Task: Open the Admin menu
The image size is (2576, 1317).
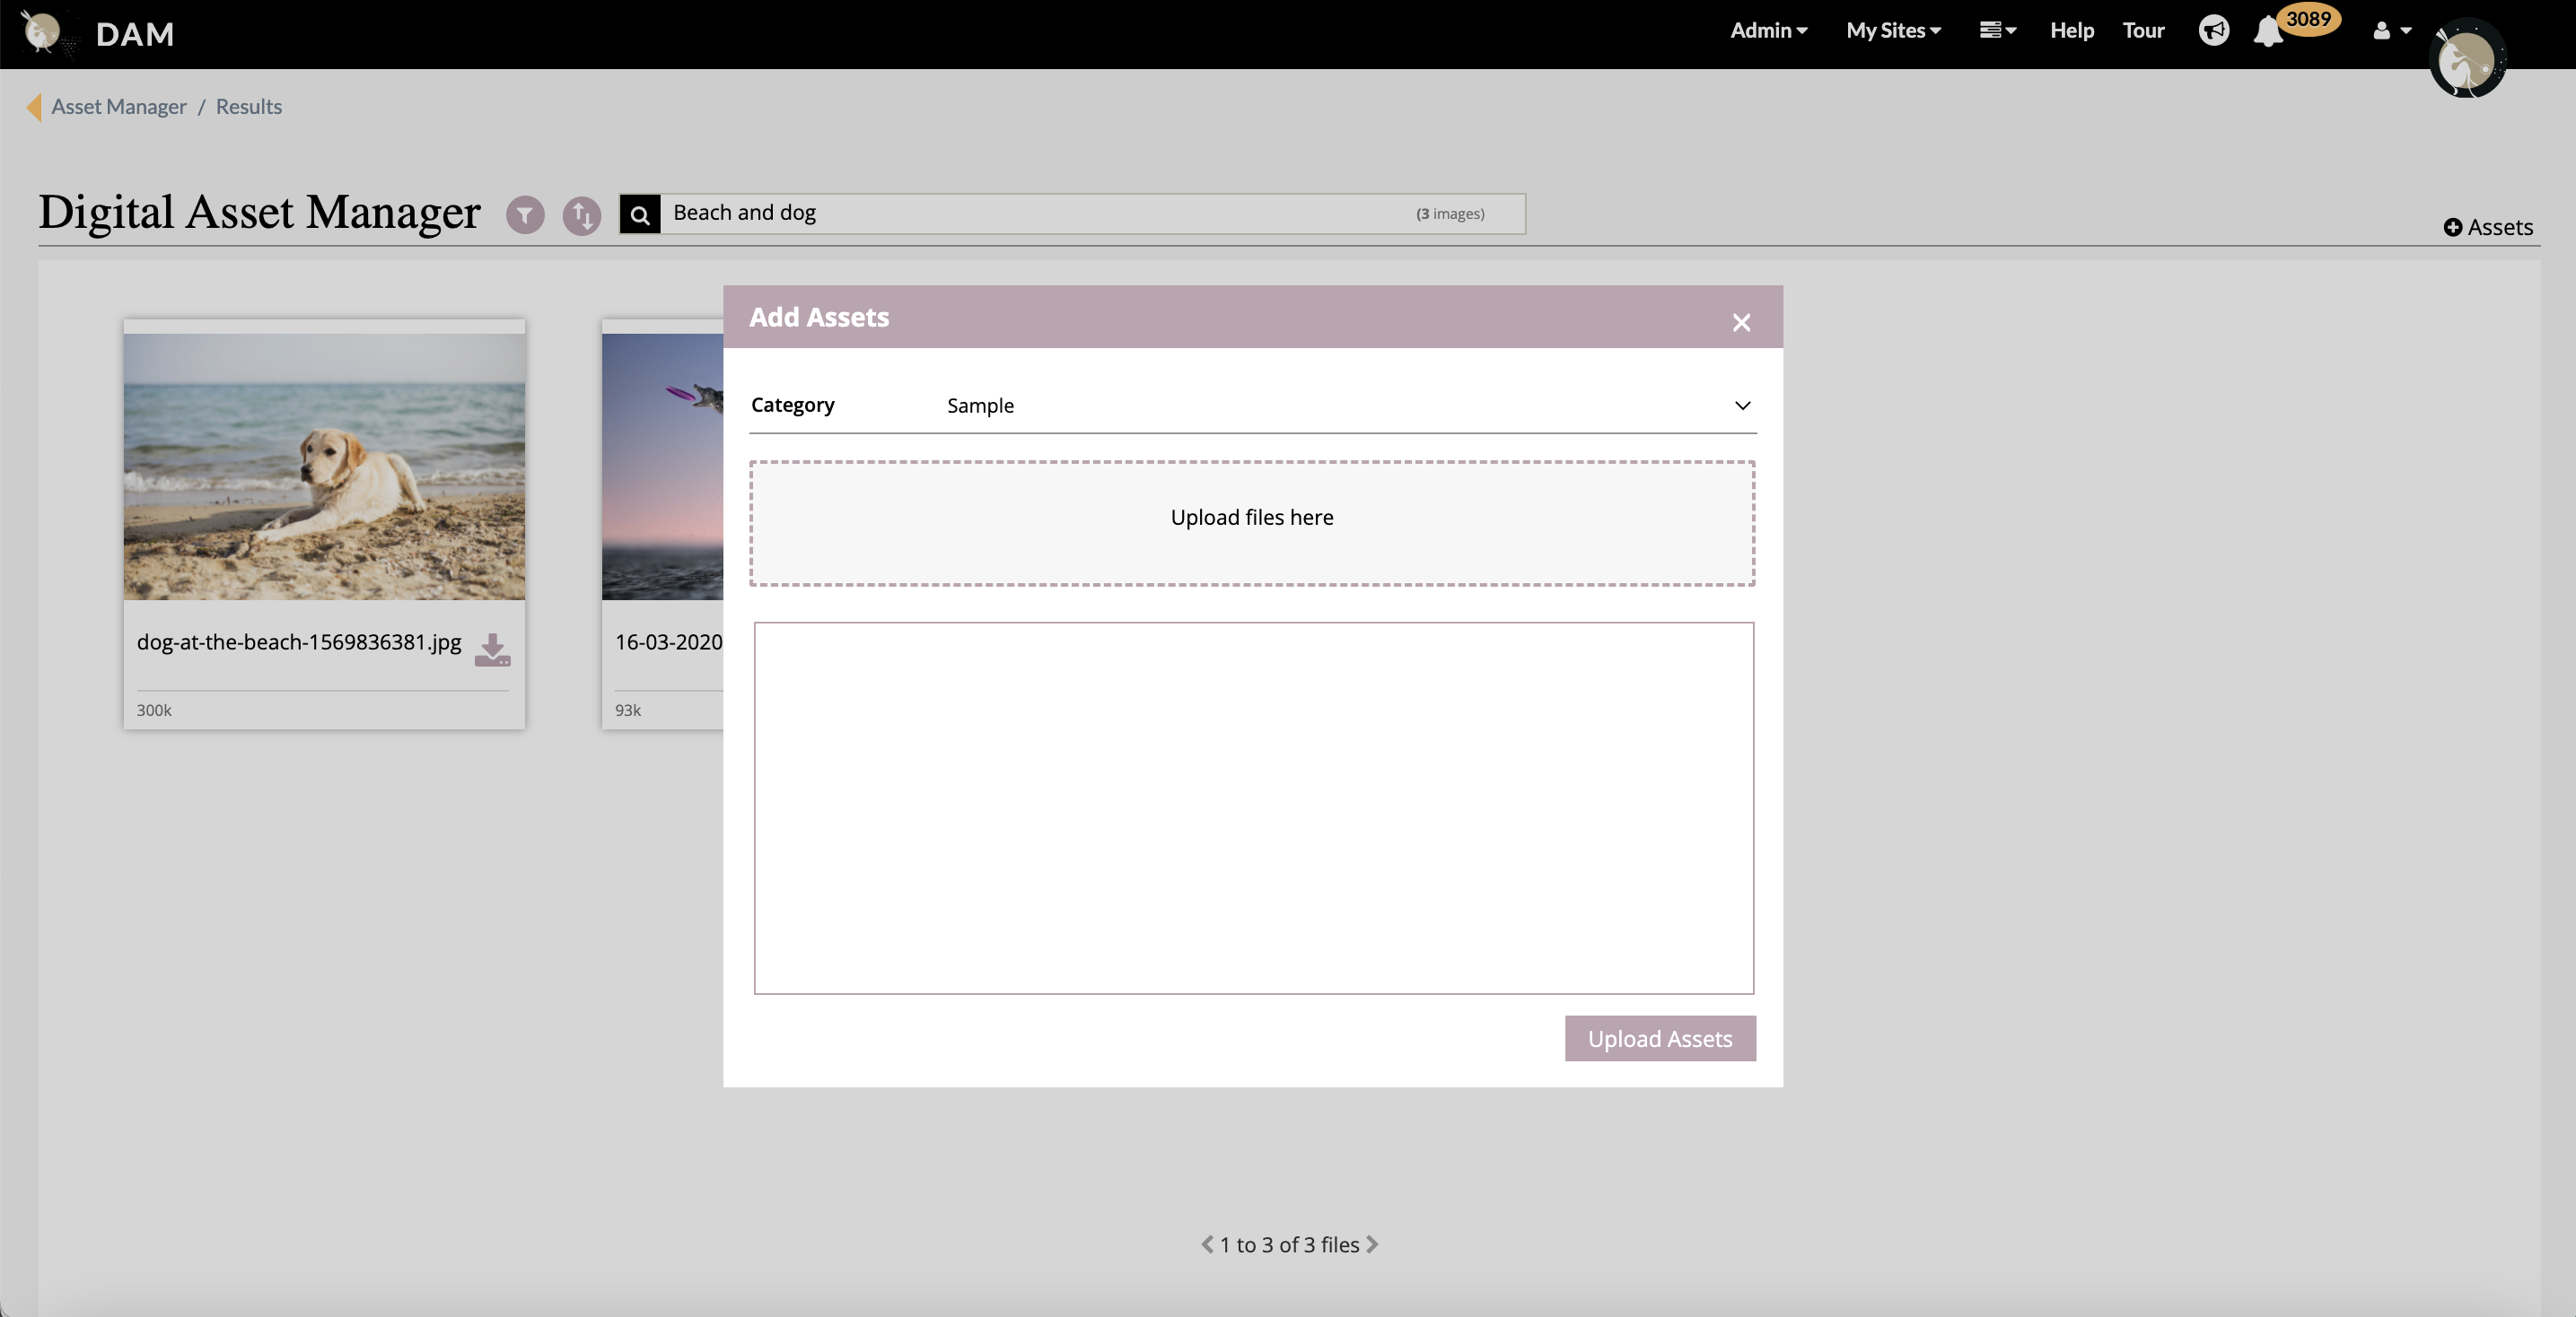Action: (x=1768, y=31)
